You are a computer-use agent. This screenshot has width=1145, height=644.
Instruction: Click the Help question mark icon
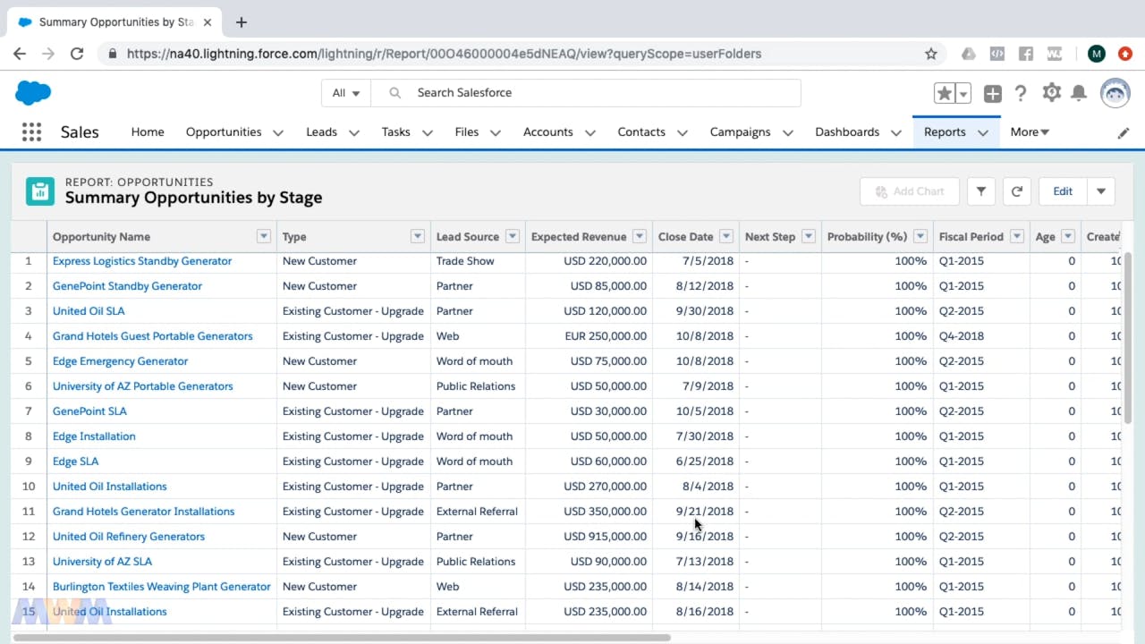[1022, 93]
